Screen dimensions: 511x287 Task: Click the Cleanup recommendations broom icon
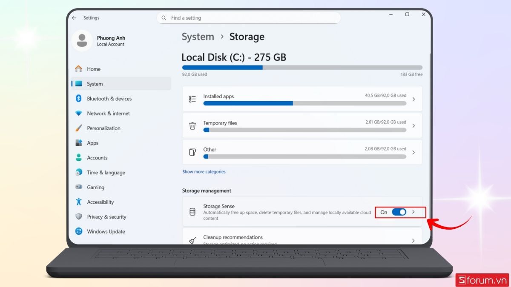coord(192,241)
